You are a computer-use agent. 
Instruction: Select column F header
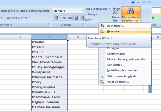(x=49, y=37)
